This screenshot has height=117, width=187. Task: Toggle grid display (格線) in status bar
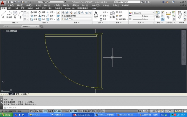41,111
